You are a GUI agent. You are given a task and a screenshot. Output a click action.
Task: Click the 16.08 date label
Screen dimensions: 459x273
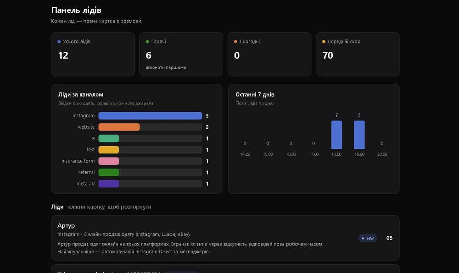click(x=291, y=154)
